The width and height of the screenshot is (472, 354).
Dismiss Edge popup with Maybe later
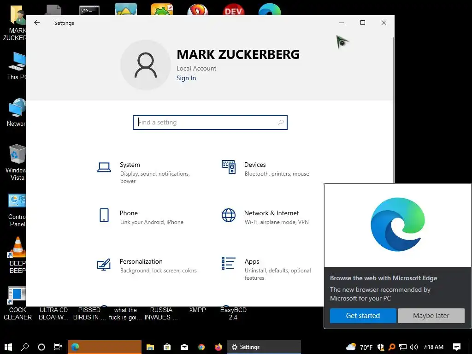point(431,315)
